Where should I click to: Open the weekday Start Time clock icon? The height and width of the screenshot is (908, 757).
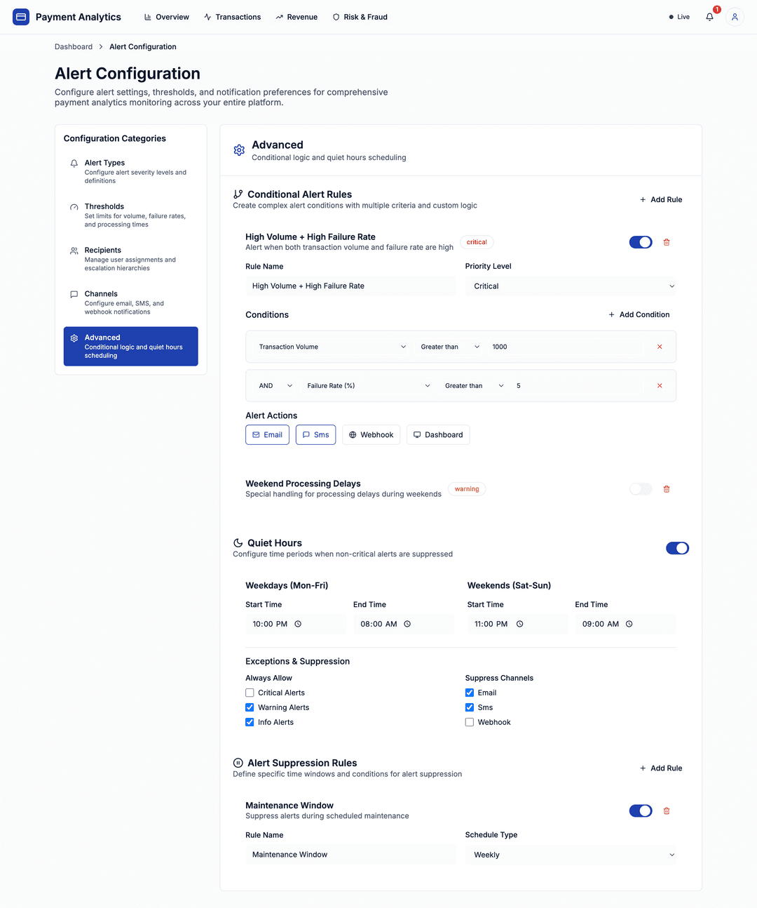click(x=297, y=624)
